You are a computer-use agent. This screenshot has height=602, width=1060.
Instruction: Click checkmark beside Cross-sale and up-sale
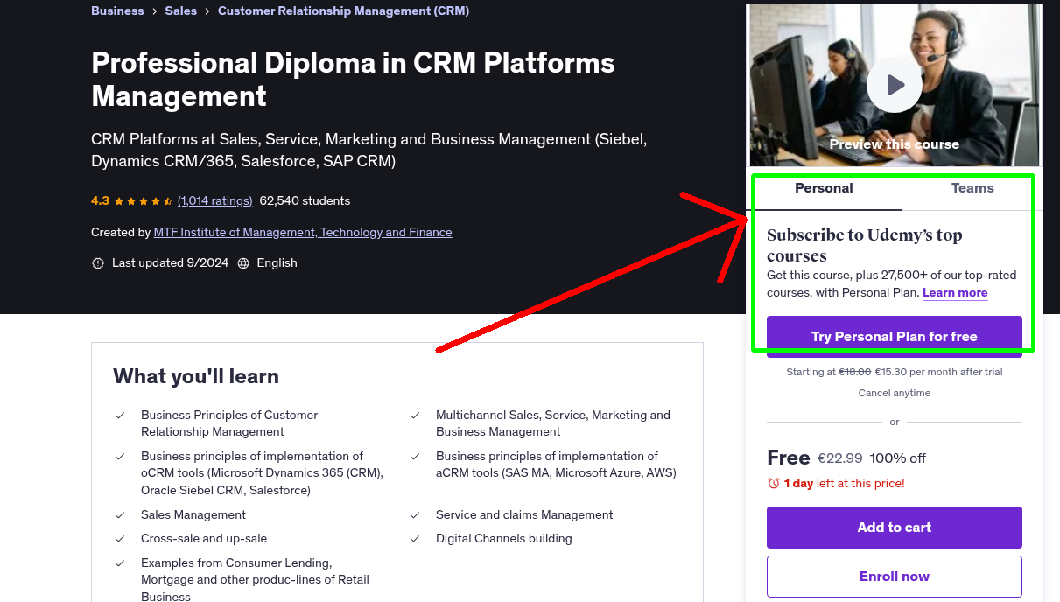120,538
